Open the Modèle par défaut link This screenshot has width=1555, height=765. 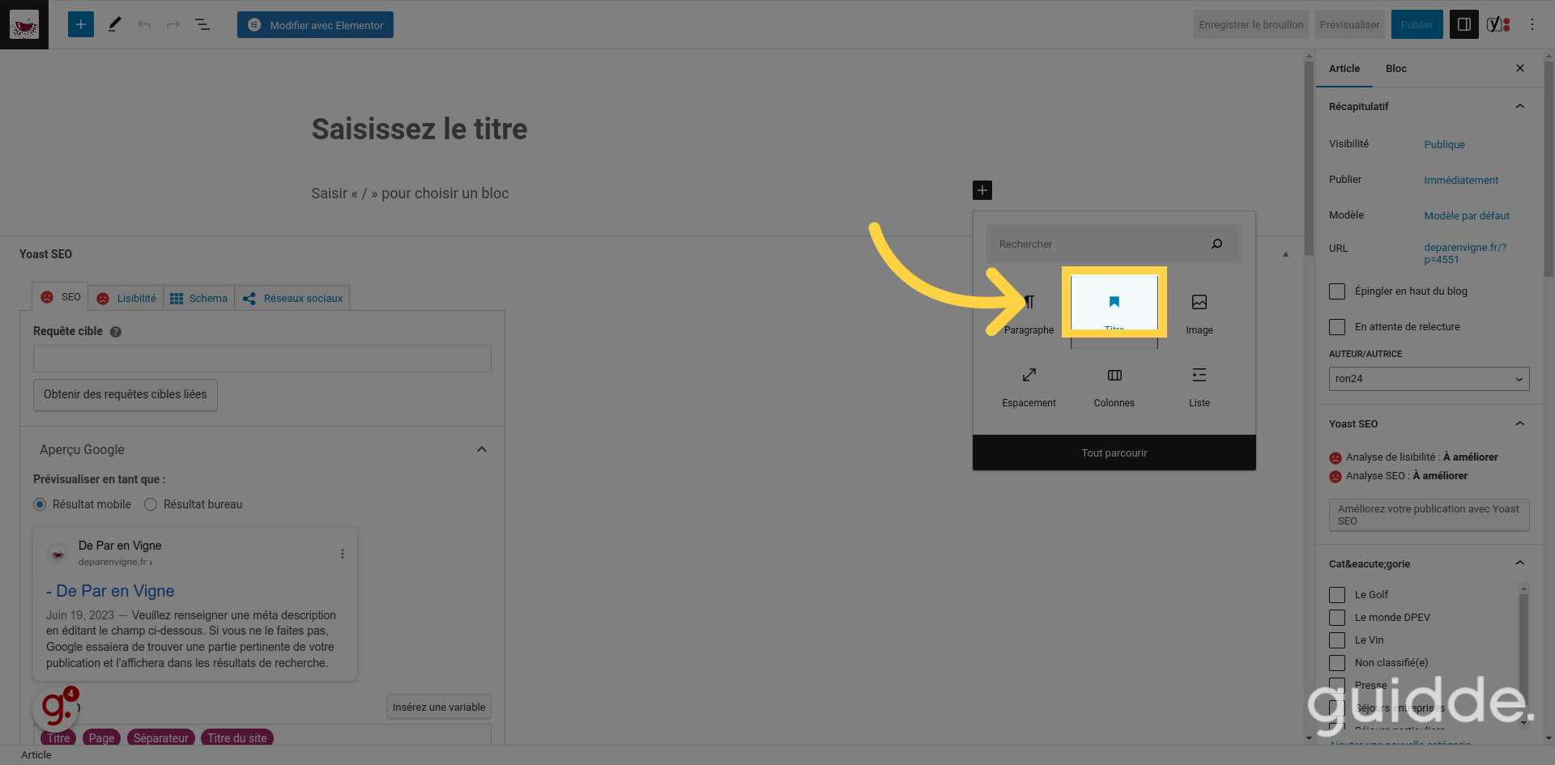[1467, 216]
